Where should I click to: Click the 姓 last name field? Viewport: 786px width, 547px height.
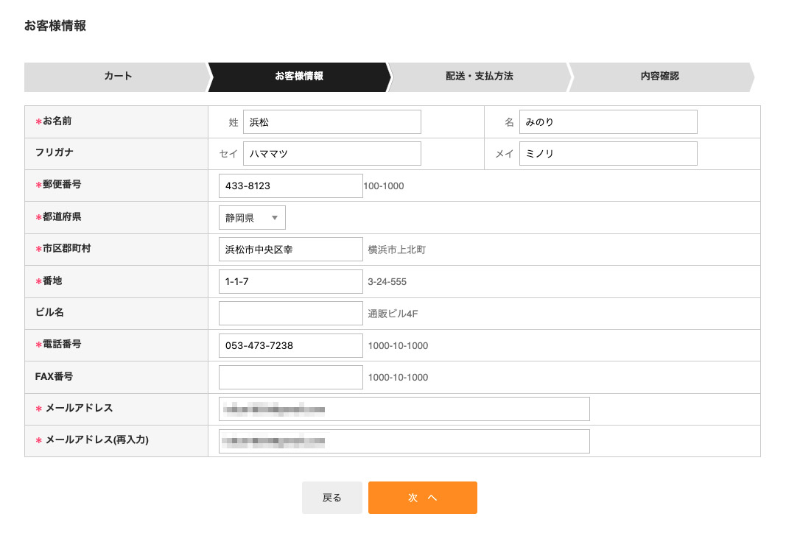tap(331, 122)
